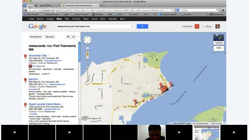Toggle the Traffic layer

(x=219, y=48)
